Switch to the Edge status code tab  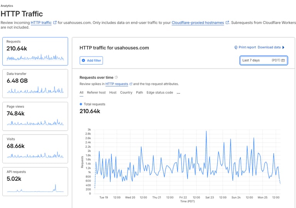[160, 92]
